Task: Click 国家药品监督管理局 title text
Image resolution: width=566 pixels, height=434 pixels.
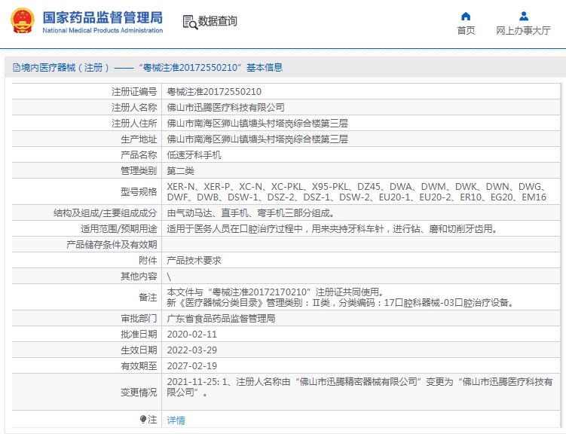Action: pyautogui.click(x=102, y=17)
